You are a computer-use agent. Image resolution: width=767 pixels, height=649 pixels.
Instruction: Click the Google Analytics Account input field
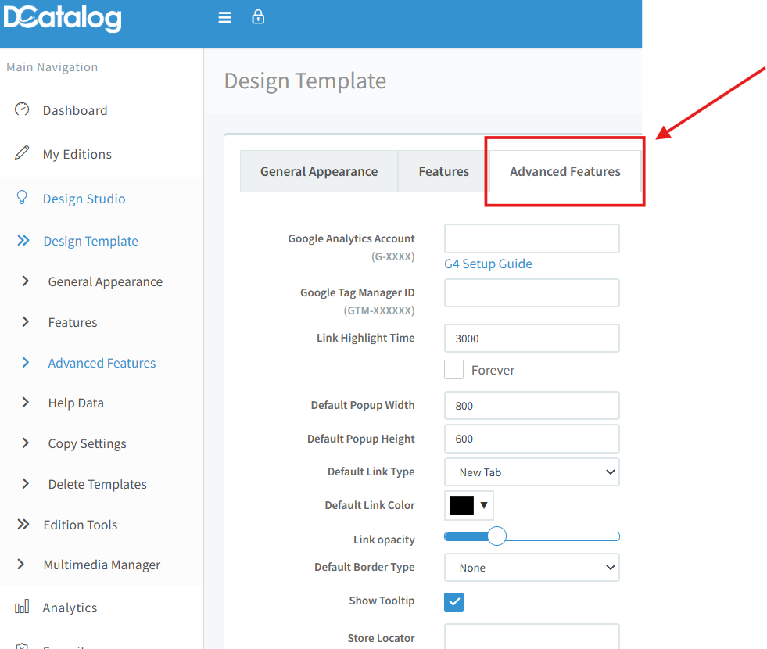tap(532, 238)
